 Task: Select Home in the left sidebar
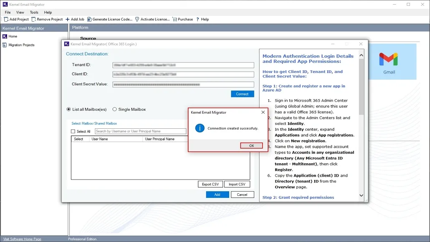coord(12,36)
